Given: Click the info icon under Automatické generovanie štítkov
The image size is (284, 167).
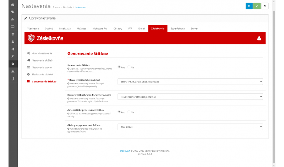Looking at the screenshot, I should [68, 114].
